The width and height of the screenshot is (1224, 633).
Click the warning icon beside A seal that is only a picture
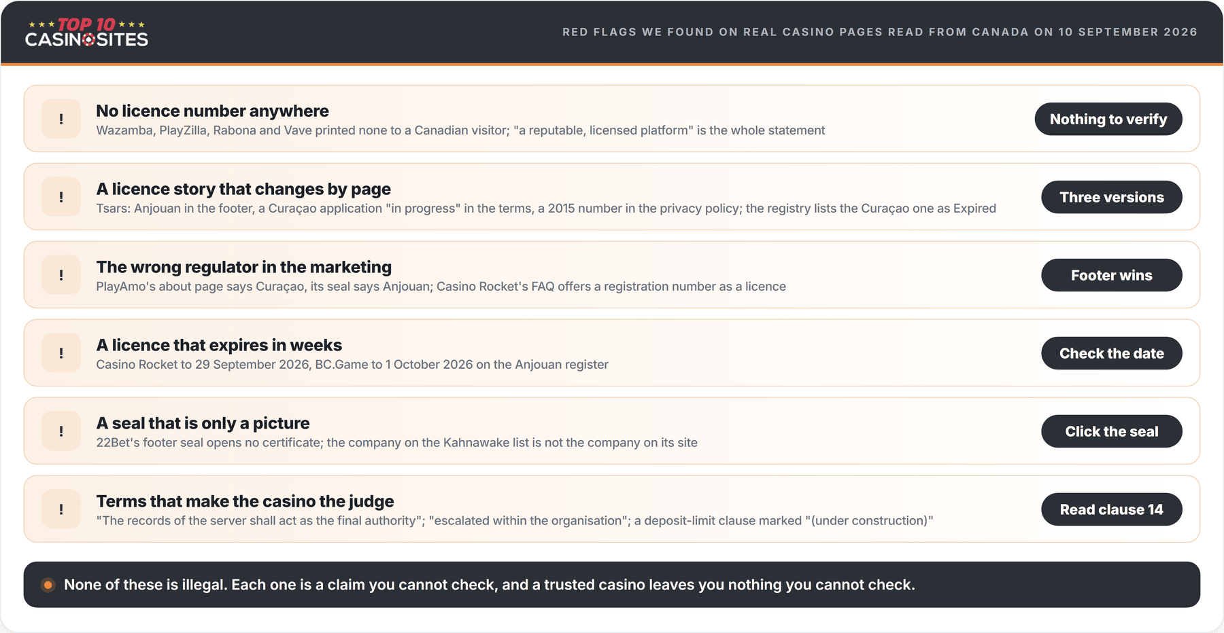[61, 431]
